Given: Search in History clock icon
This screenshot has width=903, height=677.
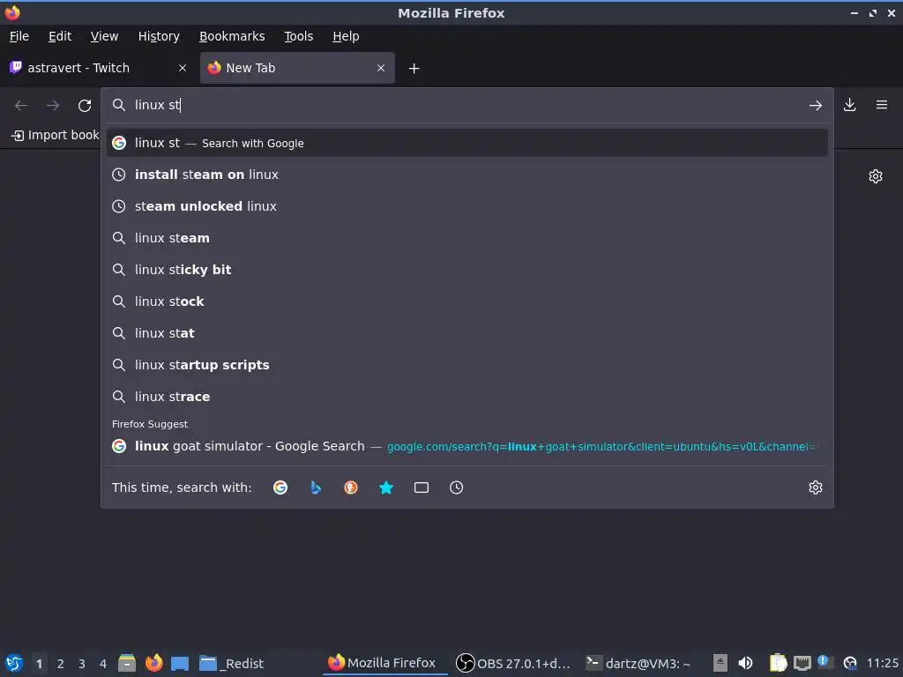Looking at the screenshot, I should (x=456, y=487).
